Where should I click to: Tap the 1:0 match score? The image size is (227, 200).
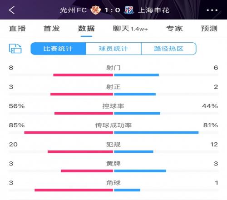tap(112, 10)
